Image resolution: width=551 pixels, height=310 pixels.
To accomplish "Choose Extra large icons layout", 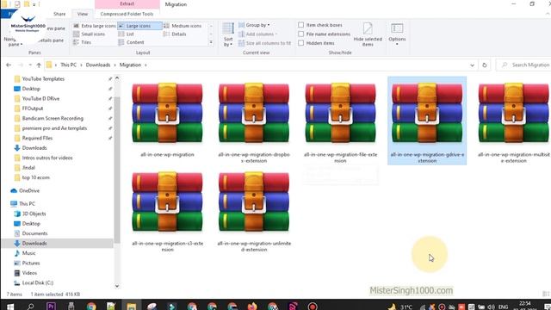I will [95, 26].
